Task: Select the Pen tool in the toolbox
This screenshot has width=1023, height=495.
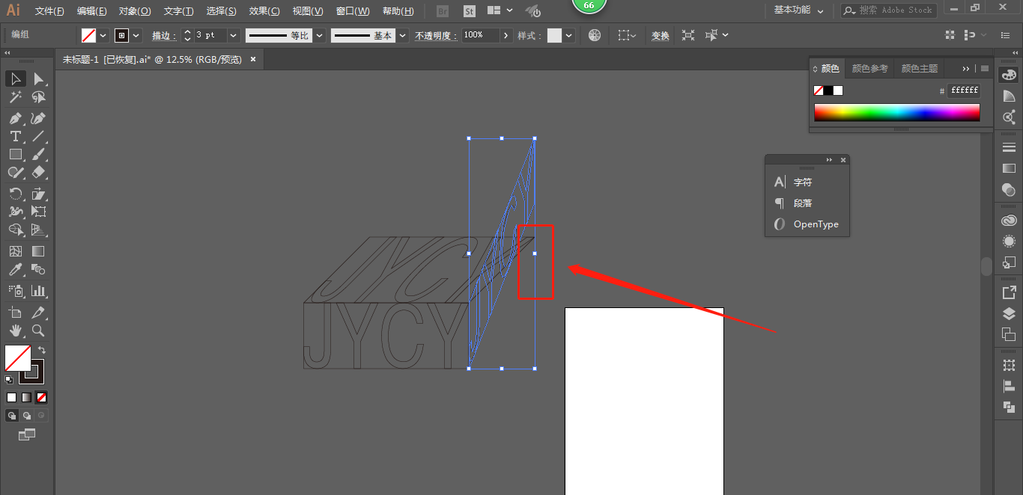Action: coord(15,118)
